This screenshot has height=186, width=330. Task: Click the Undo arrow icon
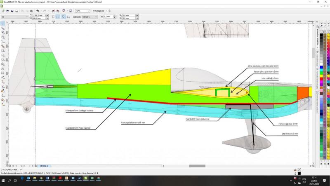[38, 11]
